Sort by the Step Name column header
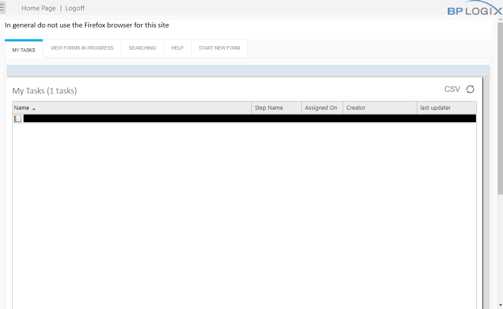The image size is (503, 309). (269, 108)
